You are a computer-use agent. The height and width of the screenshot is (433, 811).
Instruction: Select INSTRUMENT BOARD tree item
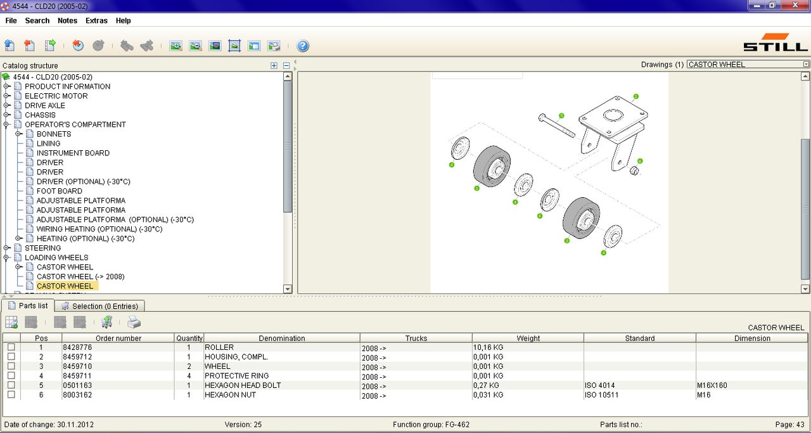point(73,153)
